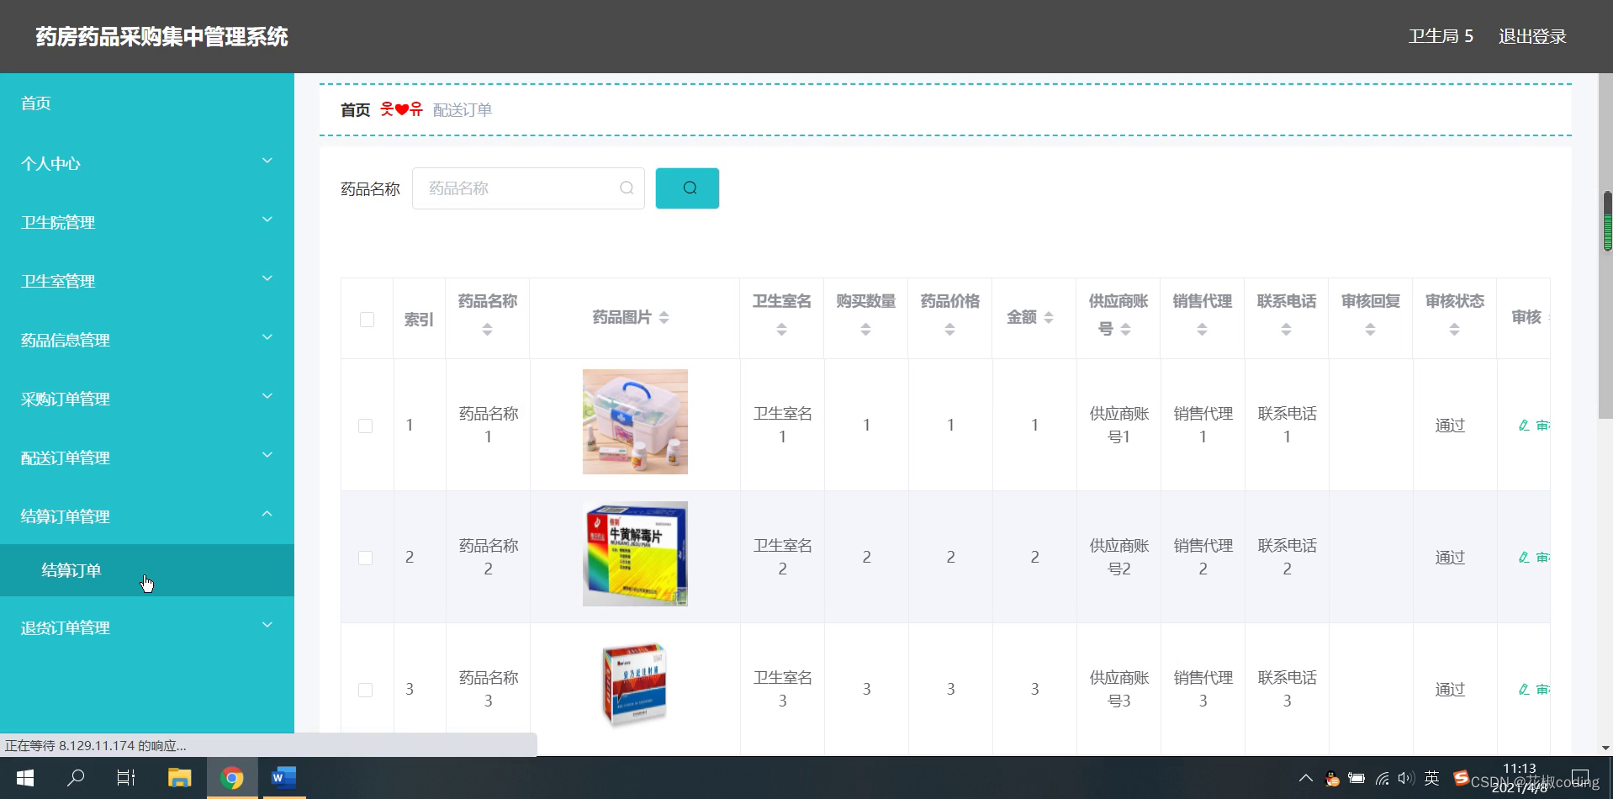Sort by 金额 column arrows
This screenshot has width=1613, height=799.
1048,318
